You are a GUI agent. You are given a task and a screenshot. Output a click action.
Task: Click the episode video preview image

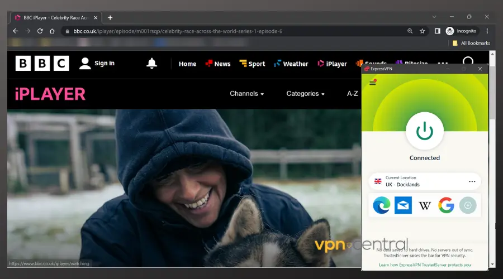[x=184, y=188]
